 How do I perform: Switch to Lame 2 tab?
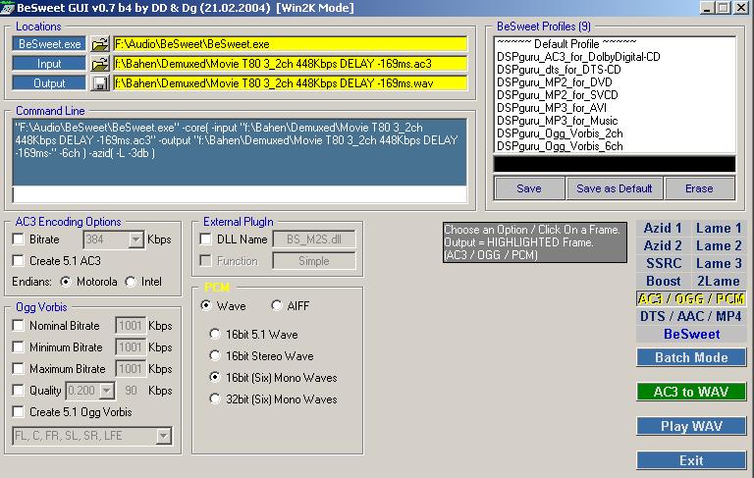(719, 245)
